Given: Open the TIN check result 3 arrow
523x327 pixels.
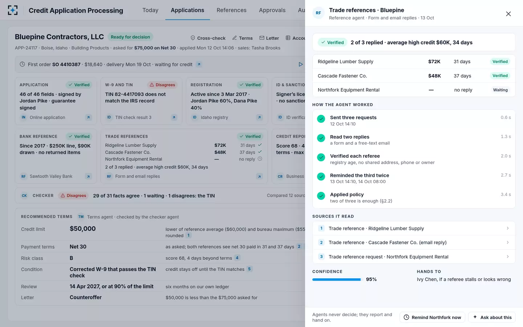Looking at the screenshot, I should pyautogui.click(x=174, y=117).
